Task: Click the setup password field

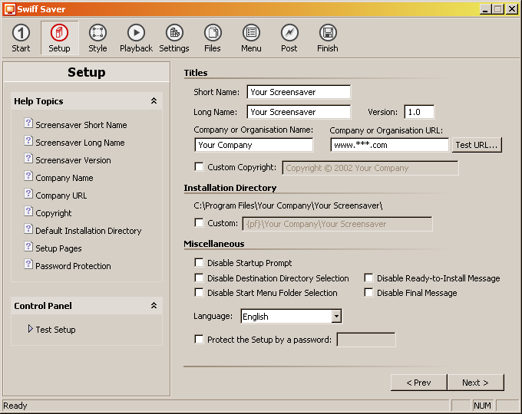Action: [366, 340]
